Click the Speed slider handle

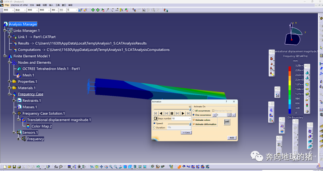[x=190, y=124]
